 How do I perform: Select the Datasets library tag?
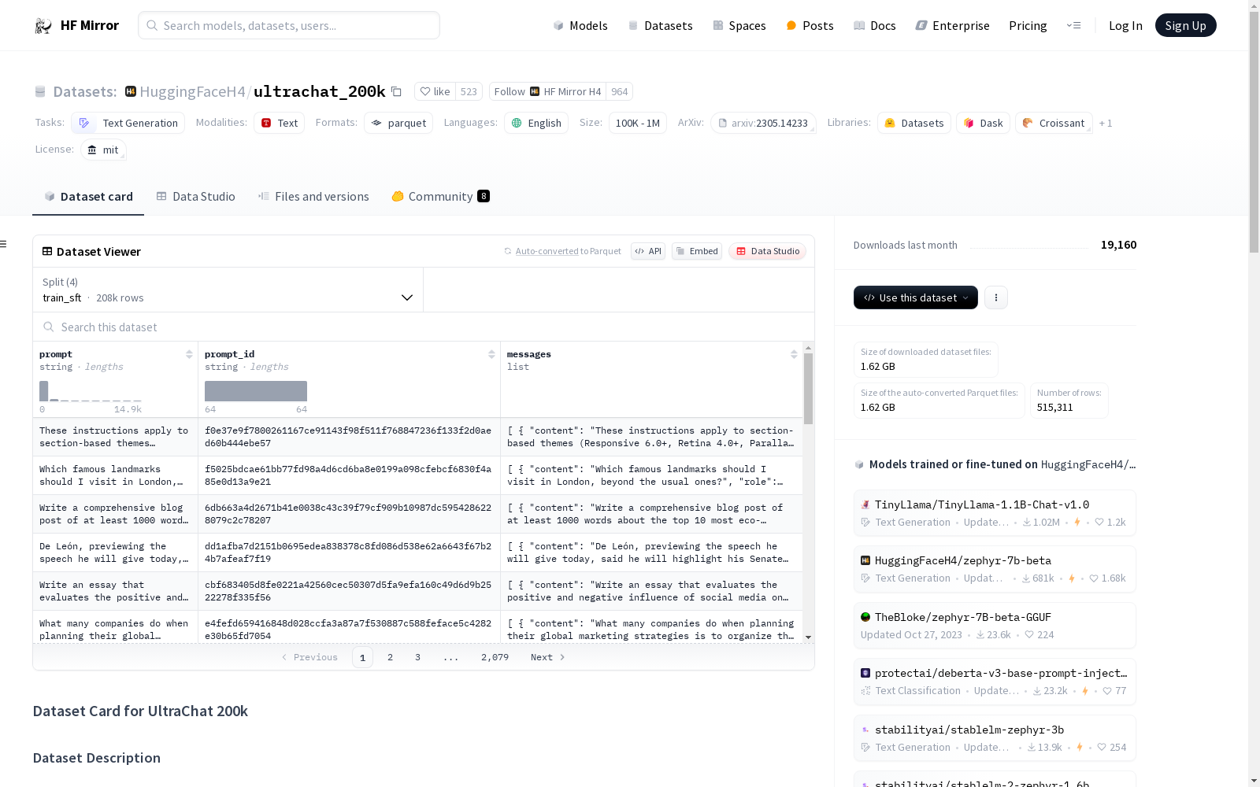point(914,123)
